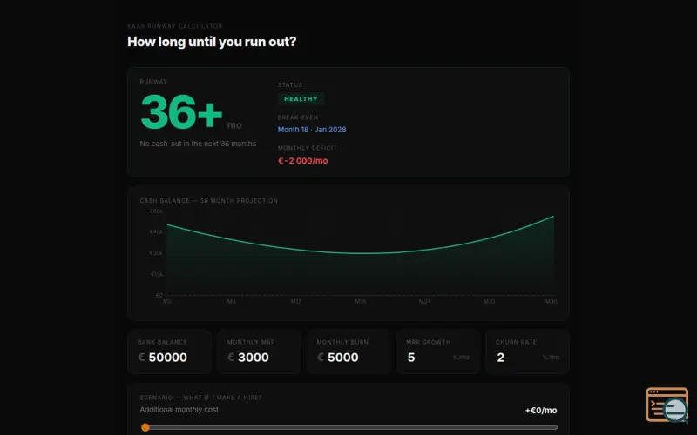The image size is (697, 435).
Task: Edit the Bank Balance field showing 50000
Action: click(168, 358)
